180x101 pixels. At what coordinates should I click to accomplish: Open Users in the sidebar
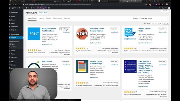13,50
